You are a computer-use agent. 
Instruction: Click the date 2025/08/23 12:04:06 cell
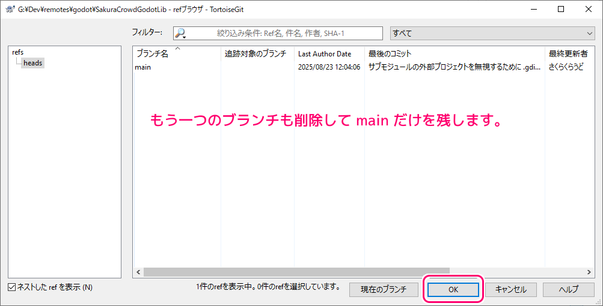(x=329, y=67)
